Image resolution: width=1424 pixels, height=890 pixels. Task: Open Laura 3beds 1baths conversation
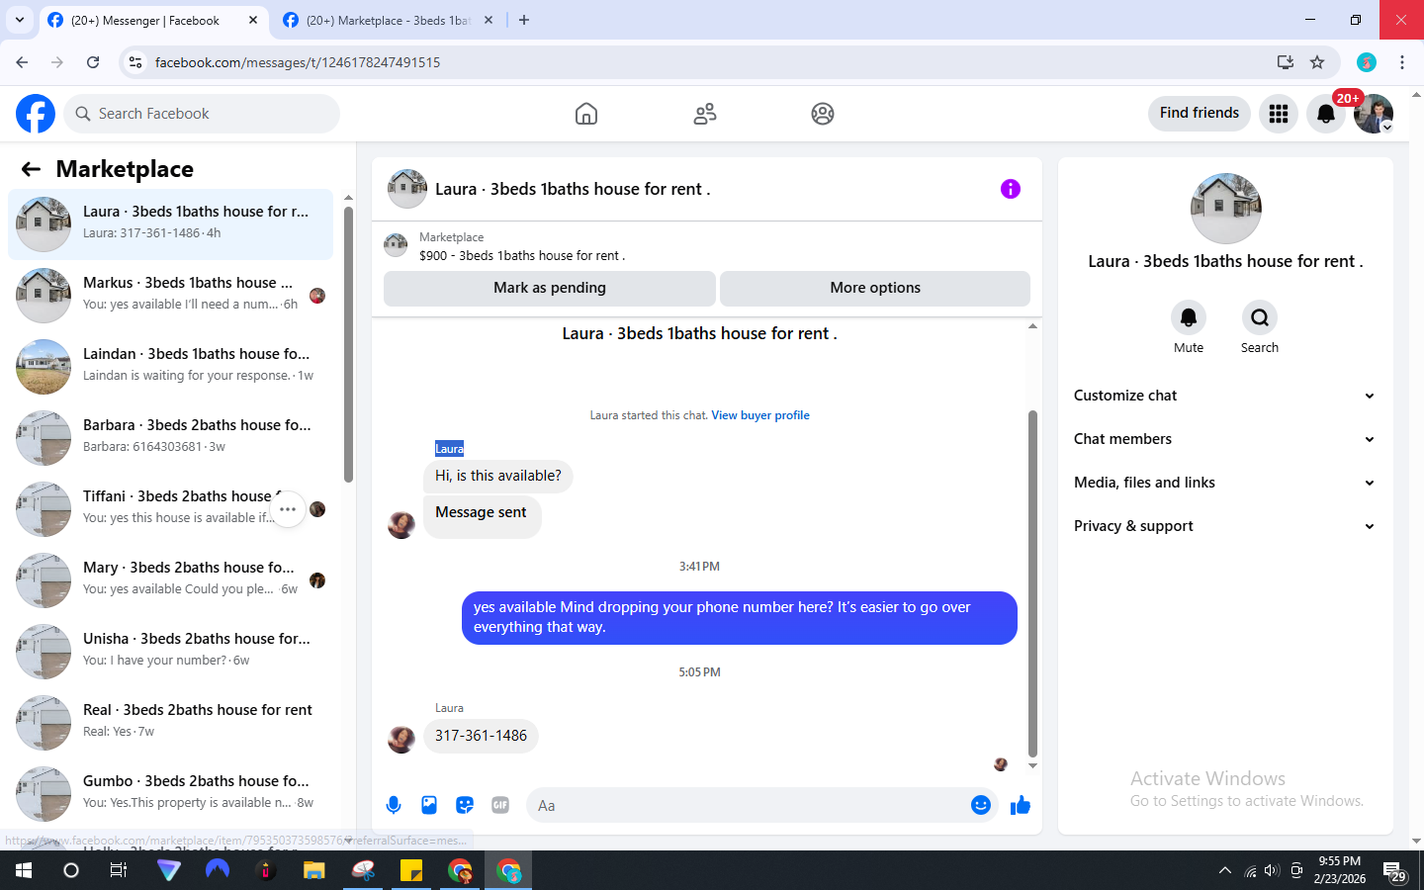171,224
